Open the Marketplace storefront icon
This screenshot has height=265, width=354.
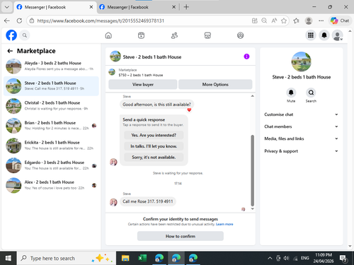coord(207,35)
